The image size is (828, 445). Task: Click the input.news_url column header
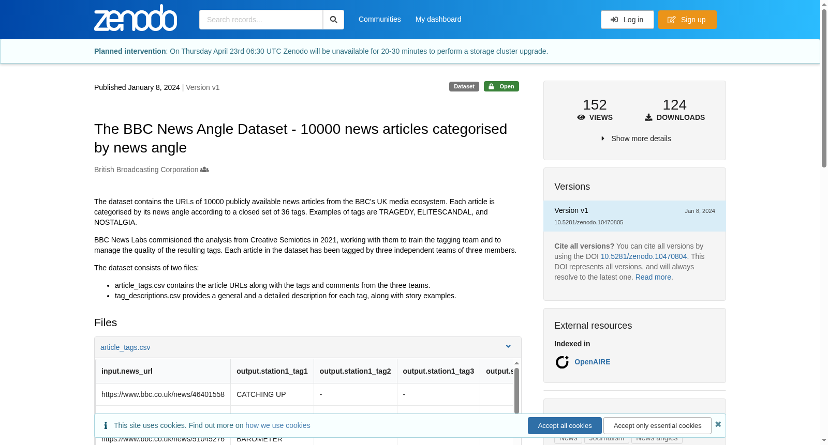point(163,371)
